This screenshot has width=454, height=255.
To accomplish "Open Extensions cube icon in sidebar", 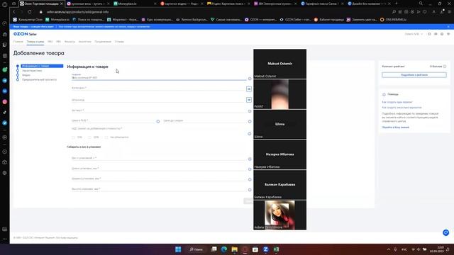I will tap(5, 162).
